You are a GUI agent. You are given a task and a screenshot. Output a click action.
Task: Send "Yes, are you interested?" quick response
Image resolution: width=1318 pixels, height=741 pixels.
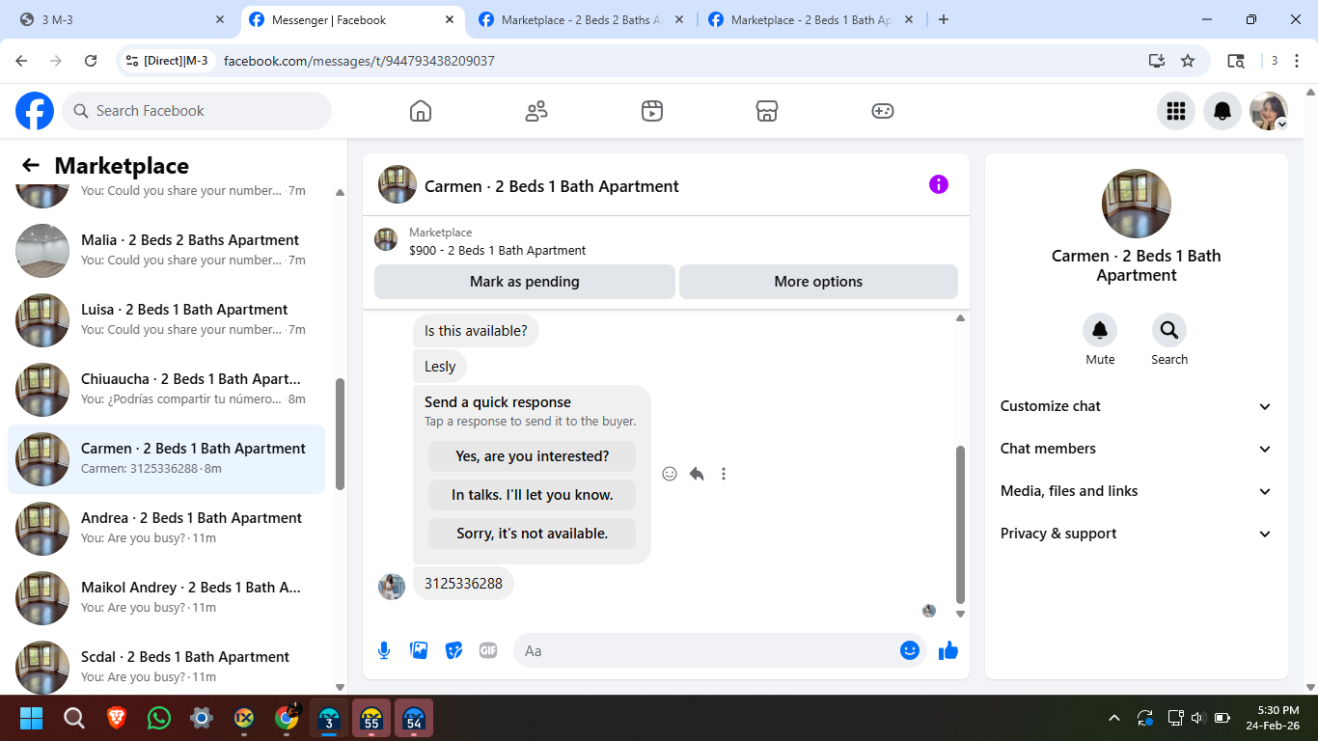533,456
